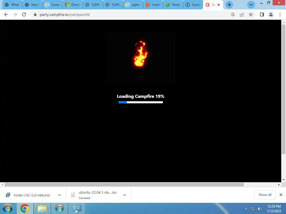This screenshot has height=214, width=286.
Task: Open the Windows Start menu
Action: pos(8,208)
